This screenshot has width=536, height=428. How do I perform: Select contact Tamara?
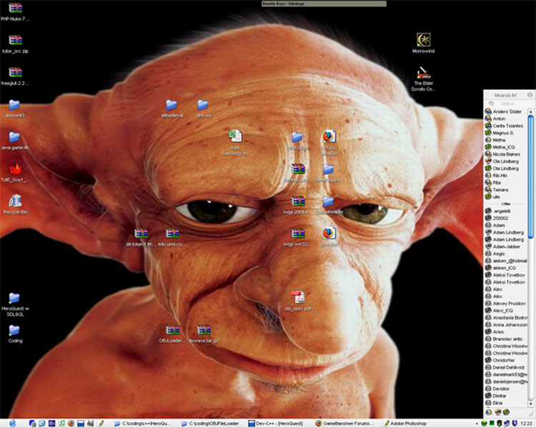506,190
